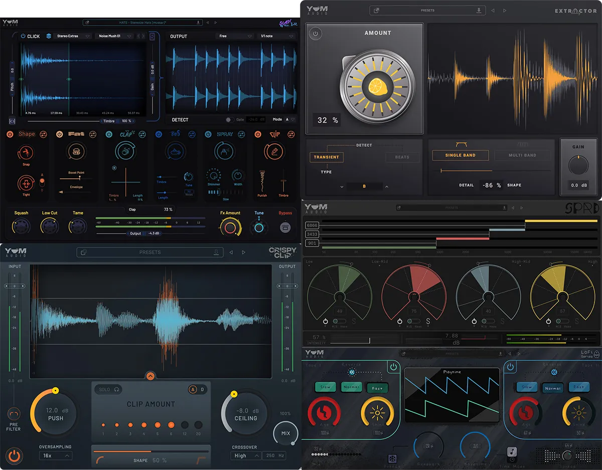This screenshot has height=470, width=602.
Task: Select the D state in Crispy Clip
Action: [203, 389]
